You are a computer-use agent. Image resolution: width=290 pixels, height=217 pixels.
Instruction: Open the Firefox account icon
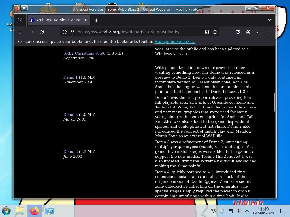[x=248, y=32]
